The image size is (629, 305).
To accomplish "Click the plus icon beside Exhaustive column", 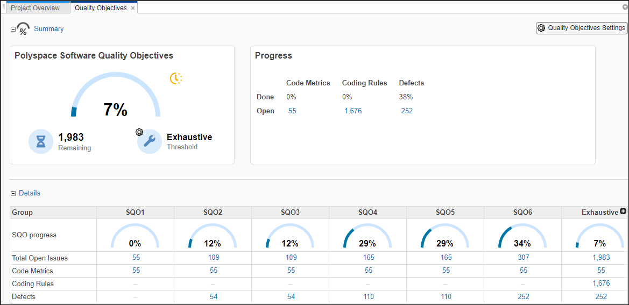I will pyautogui.click(x=623, y=212).
